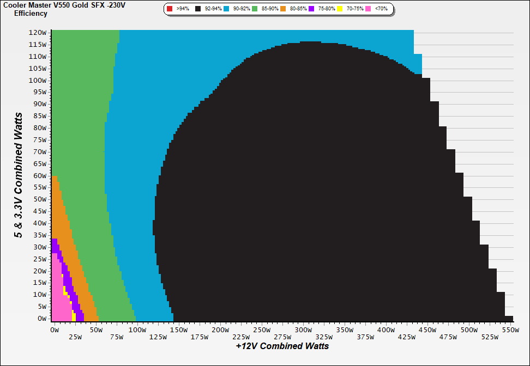Viewport: 530px width, 366px height.
Task: Click the +12V Combined Watts axis title
Action: tap(282, 346)
